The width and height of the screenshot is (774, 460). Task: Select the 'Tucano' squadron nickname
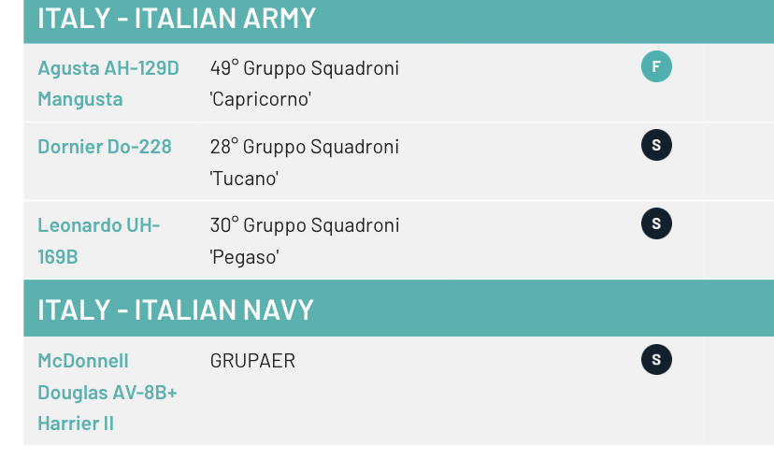[244, 178]
